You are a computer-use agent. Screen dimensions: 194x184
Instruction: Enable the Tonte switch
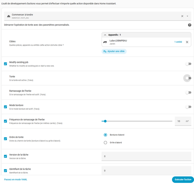[x=188, y=78]
